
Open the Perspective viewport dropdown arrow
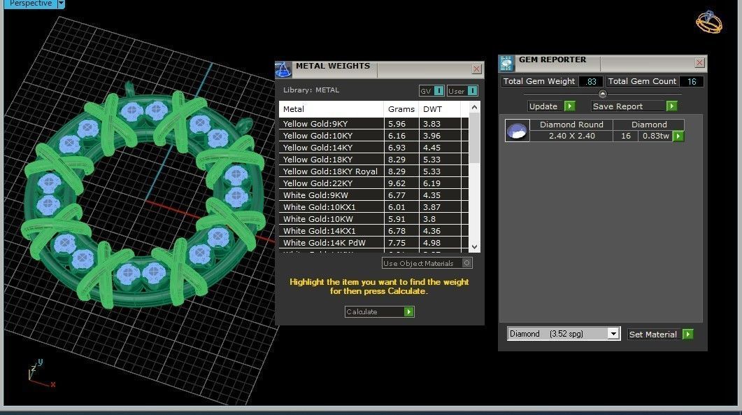pos(61,3)
